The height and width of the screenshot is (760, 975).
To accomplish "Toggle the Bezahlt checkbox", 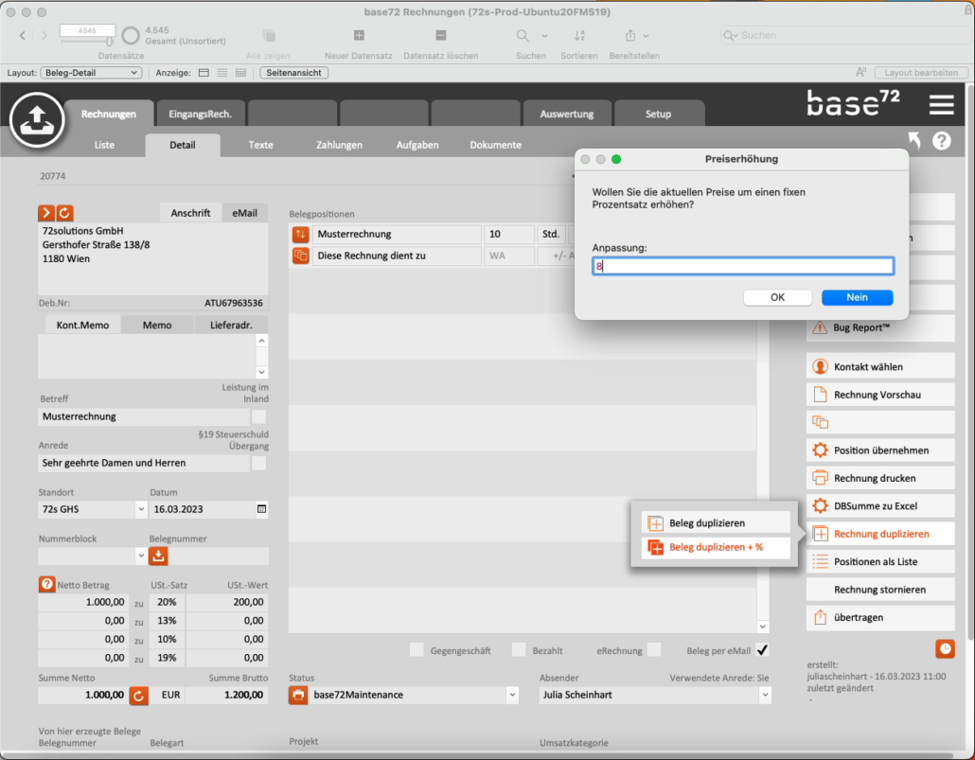I will pos(519,650).
